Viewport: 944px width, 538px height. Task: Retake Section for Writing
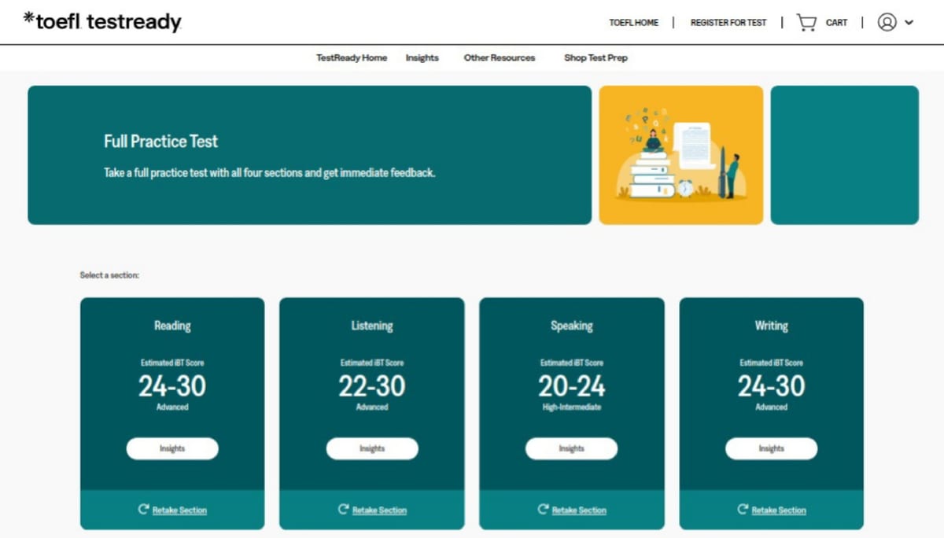[x=779, y=510]
